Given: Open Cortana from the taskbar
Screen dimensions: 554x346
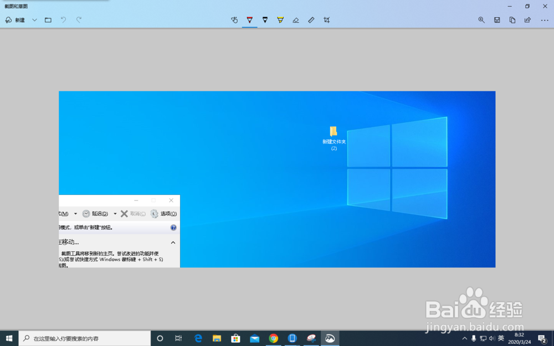Looking at the screenshot, I should point(160,338).
